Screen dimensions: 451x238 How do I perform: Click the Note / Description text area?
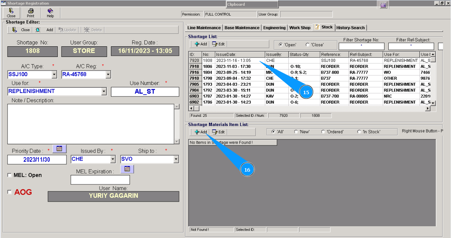tap(90, 124)
